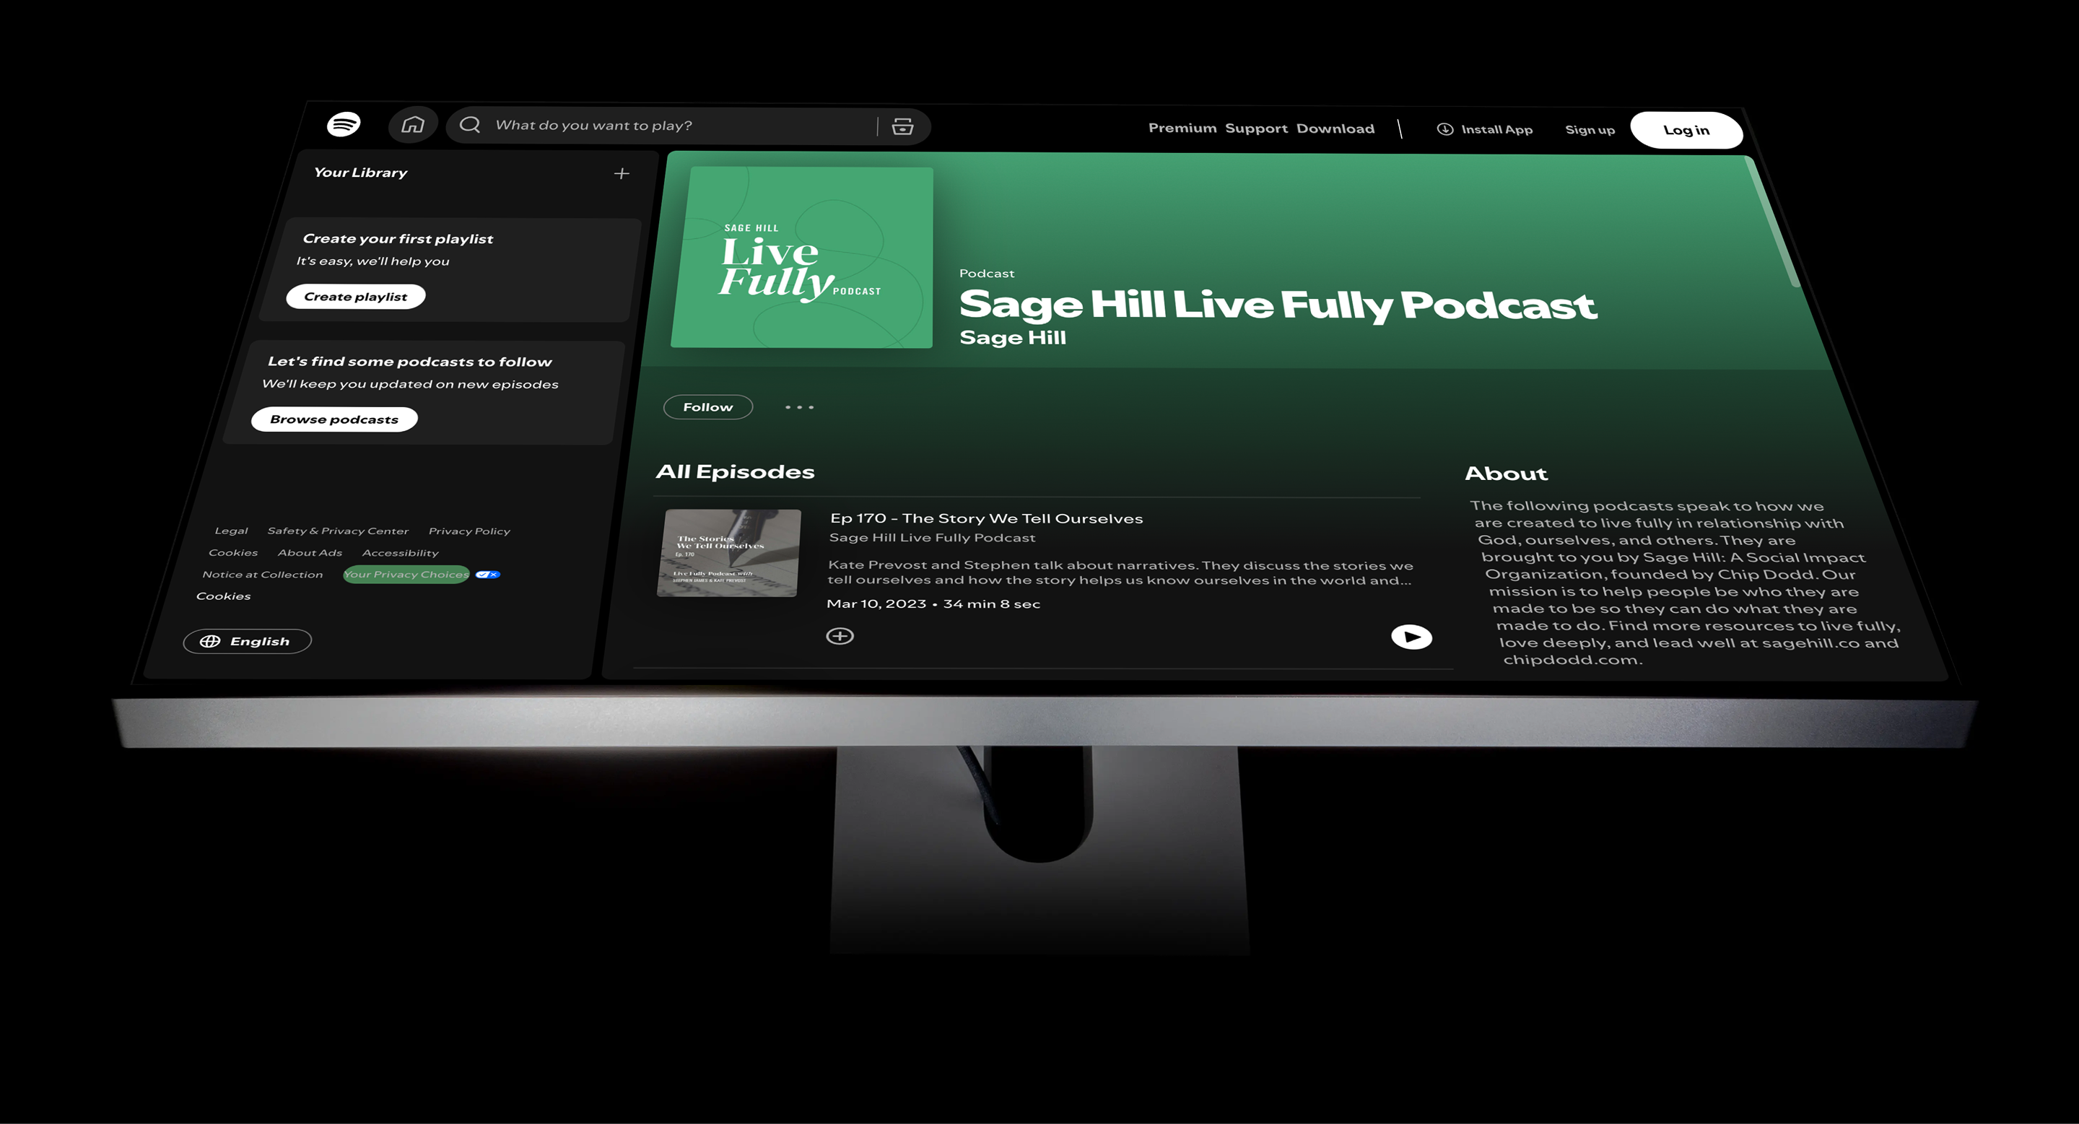
Task: Click the Spotify logo
Action: tap(344, 124)
